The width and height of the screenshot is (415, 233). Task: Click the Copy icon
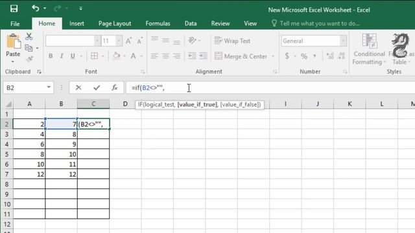coord(29,48)
